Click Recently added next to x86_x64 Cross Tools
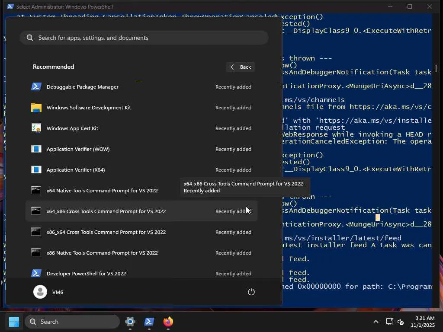Image resolution: width=443 pixels, height=332 pixels. tap(233, 232)
